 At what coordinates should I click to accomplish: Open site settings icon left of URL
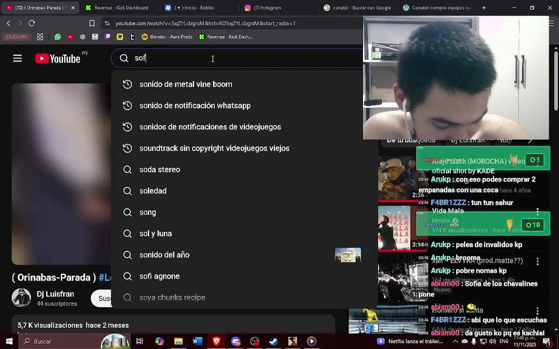click(x=107, y=23)
